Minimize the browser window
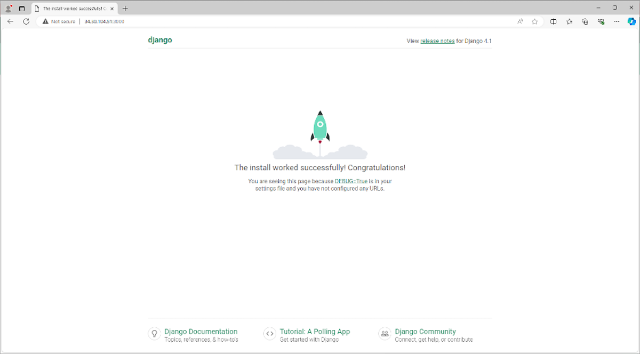The width and height of the screenshot is (640, 354). [599, 8]
